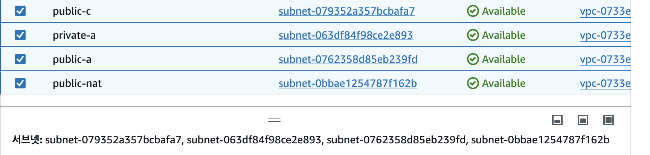Toggle the public-nat subnet checkbox
Image resolution: width=650 pixels, height=155 pixels.
20,83
